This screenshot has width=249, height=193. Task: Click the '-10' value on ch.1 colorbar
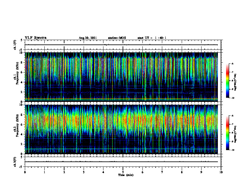tap(232, 98)
